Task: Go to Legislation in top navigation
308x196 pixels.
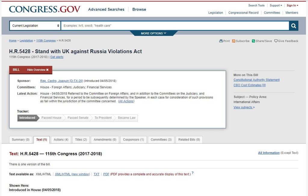Action: (215, 13)
